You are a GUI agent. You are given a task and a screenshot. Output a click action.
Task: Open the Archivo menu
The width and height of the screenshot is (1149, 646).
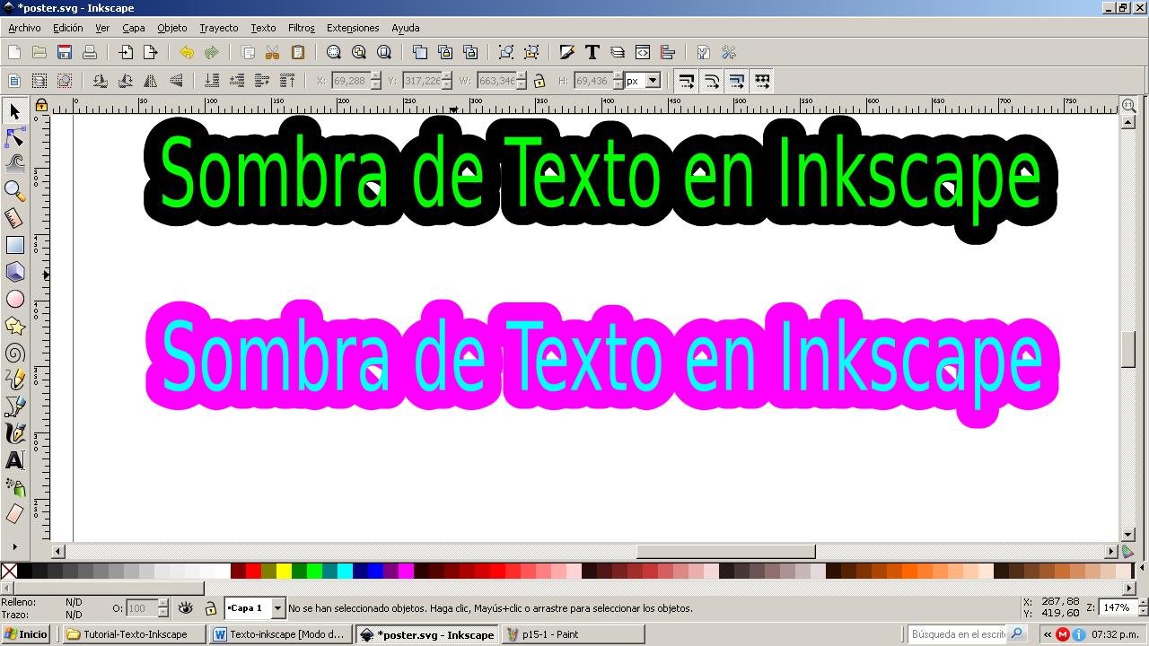[24, 28]
